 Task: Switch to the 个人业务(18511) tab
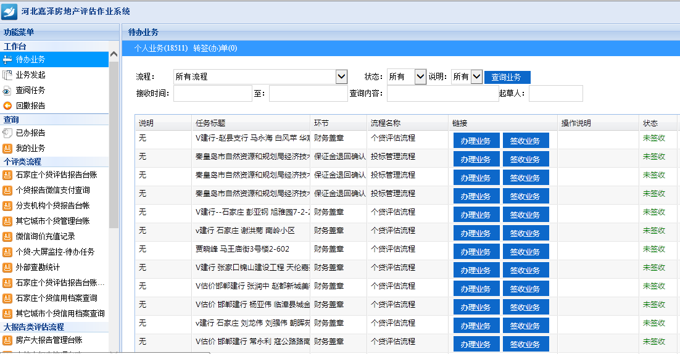pyautogui.click(x=161, y=48)
